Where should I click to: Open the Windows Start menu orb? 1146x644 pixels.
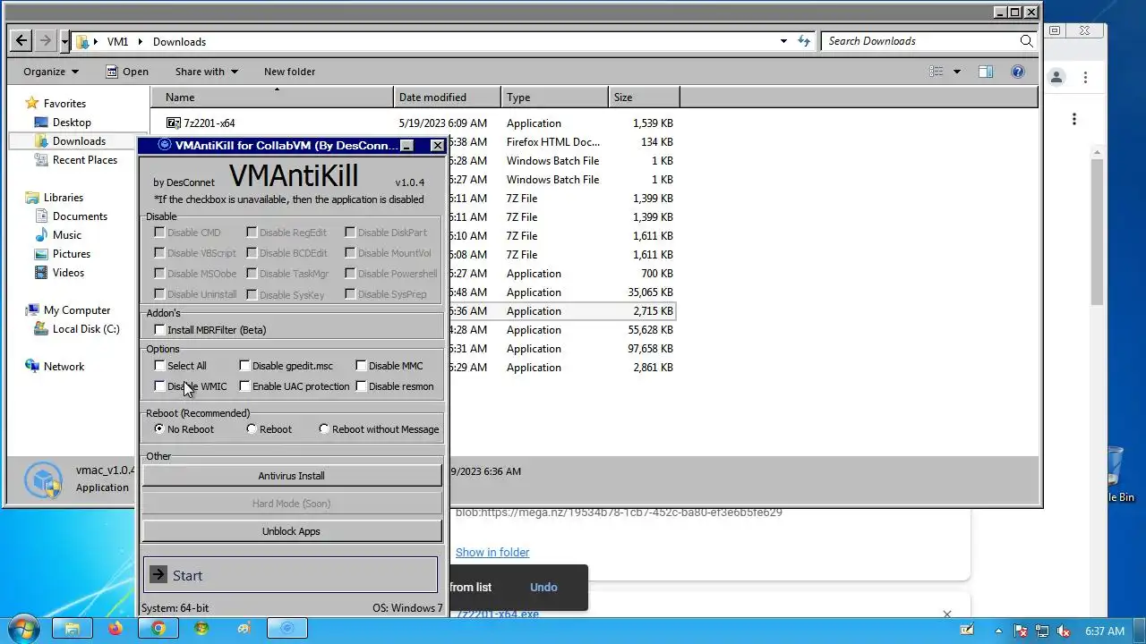point(23,629)
